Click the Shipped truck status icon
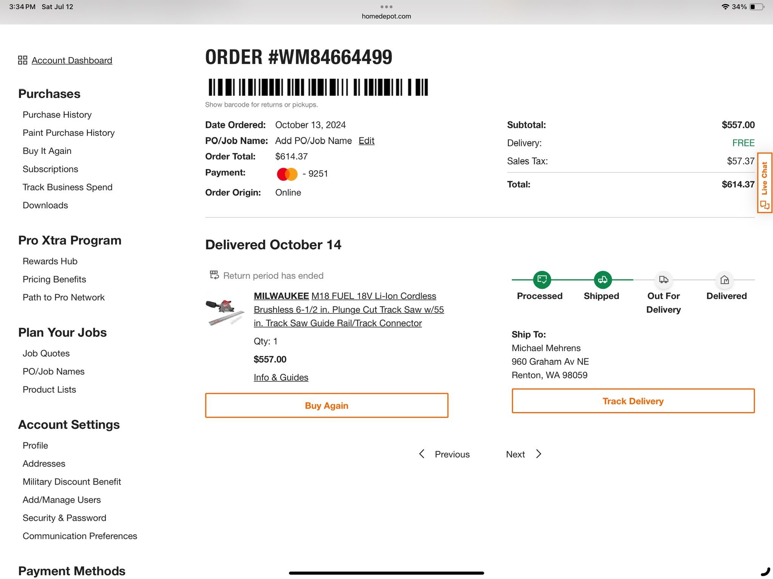773x579 pixels. coord(603,280)
